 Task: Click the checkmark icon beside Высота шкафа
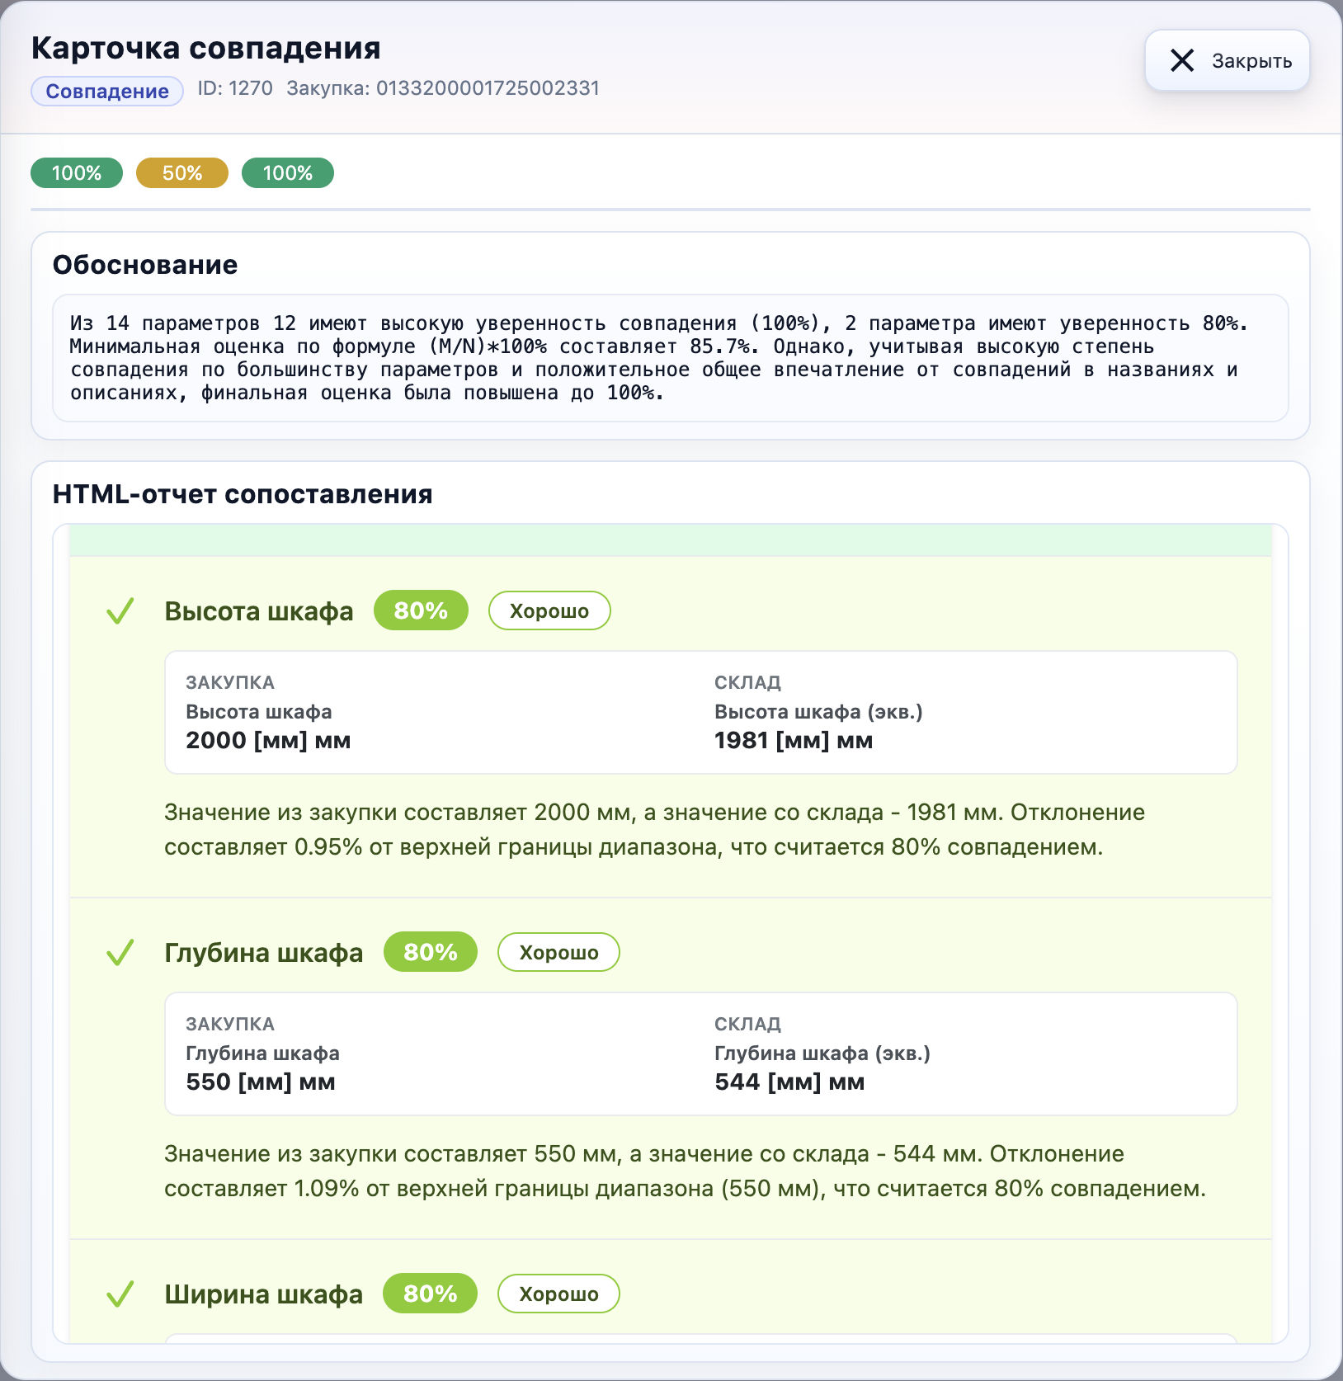(120, 611)
